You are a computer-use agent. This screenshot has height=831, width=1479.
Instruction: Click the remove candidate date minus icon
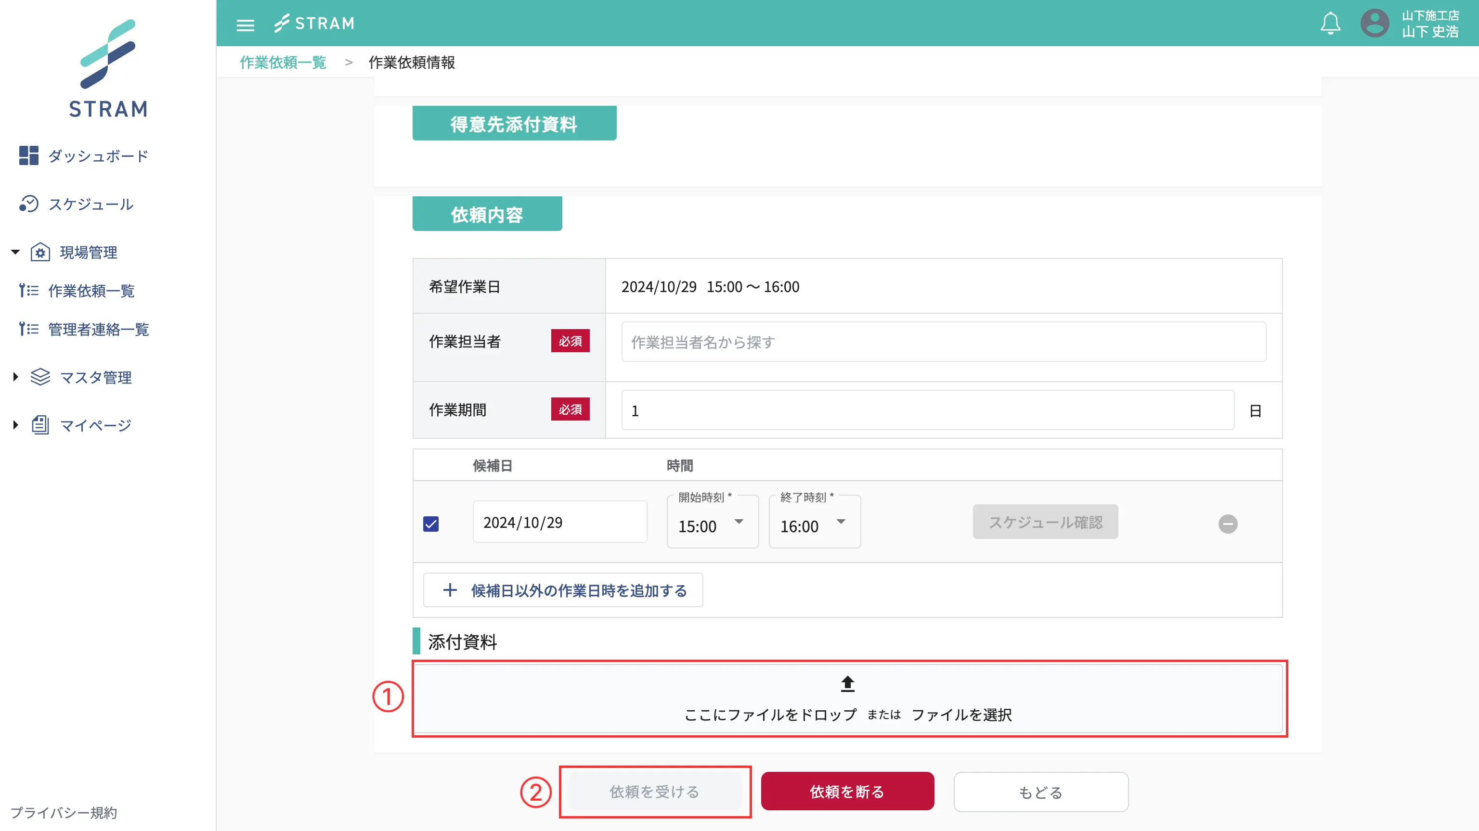pos(1228,524)
